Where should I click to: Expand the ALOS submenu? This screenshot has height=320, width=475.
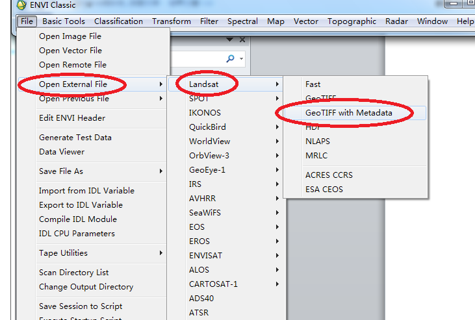tap(225, 270)
